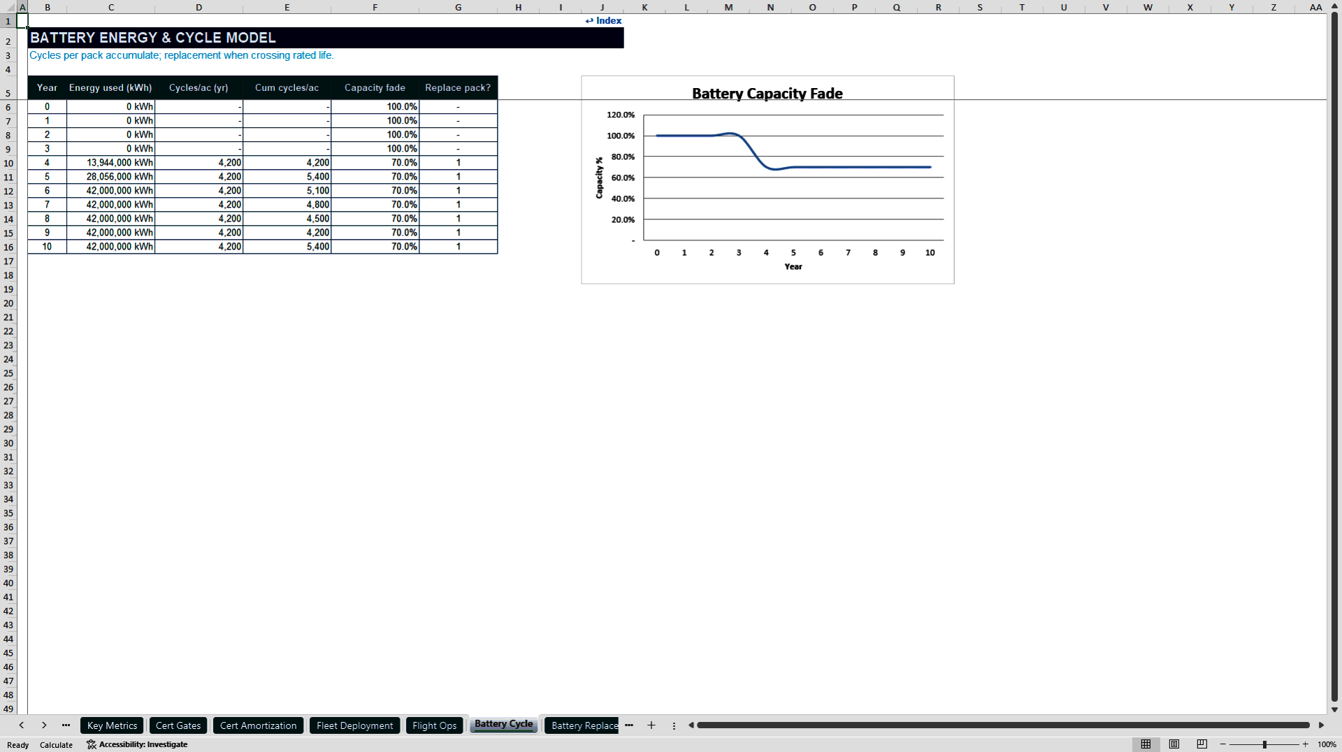1342x752 pixels.
Task: Click the Ready status indicator
Action: [x=18, y=745]
